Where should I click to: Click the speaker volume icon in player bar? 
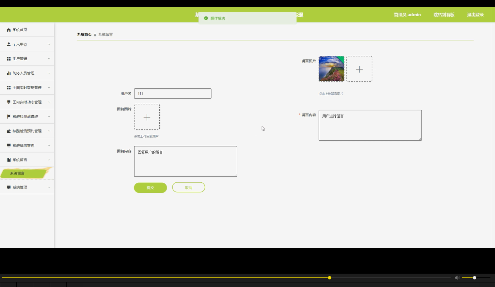coord(457,278)
